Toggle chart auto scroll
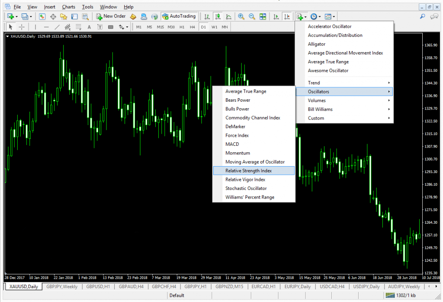Screen dimensions: 443x302 point(276,17)
